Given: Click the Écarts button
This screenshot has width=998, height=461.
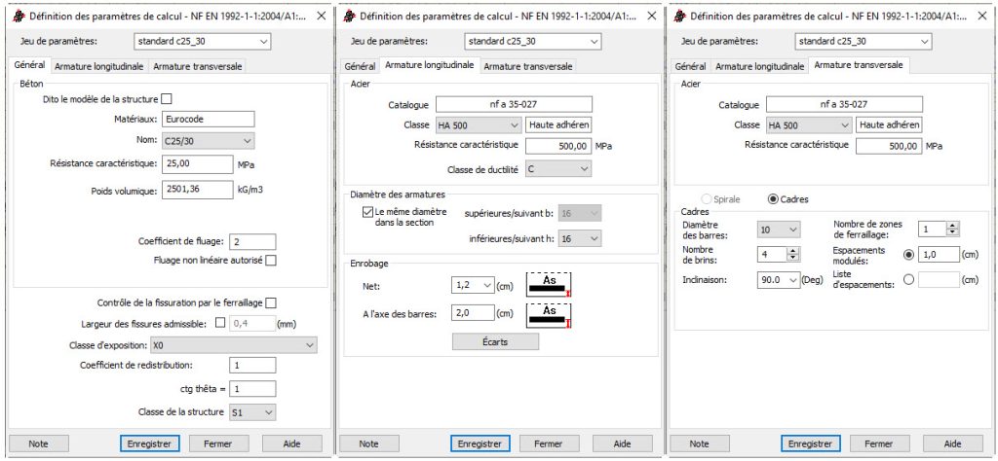Looking at the screenshot, I should point(495,341).
